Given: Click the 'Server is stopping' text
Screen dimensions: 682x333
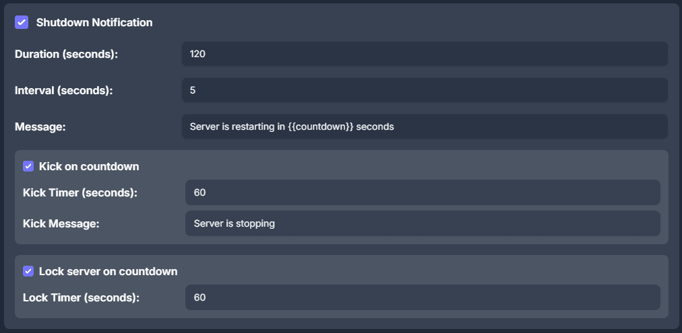Looking at the screenshot, I should (x=235, y=223).
